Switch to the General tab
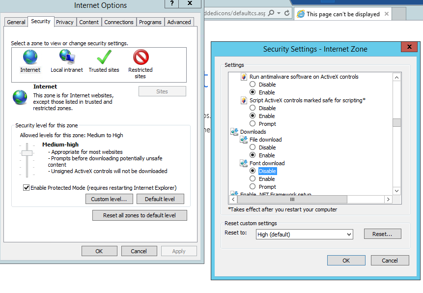Screen dimensions: 423x293 coord(16,22)
